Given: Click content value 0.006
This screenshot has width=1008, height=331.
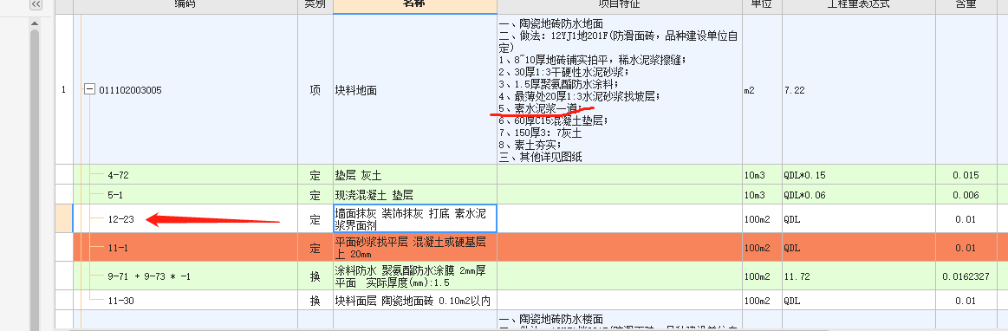Looking at the screenshot, I should click(x=966, y=195).
